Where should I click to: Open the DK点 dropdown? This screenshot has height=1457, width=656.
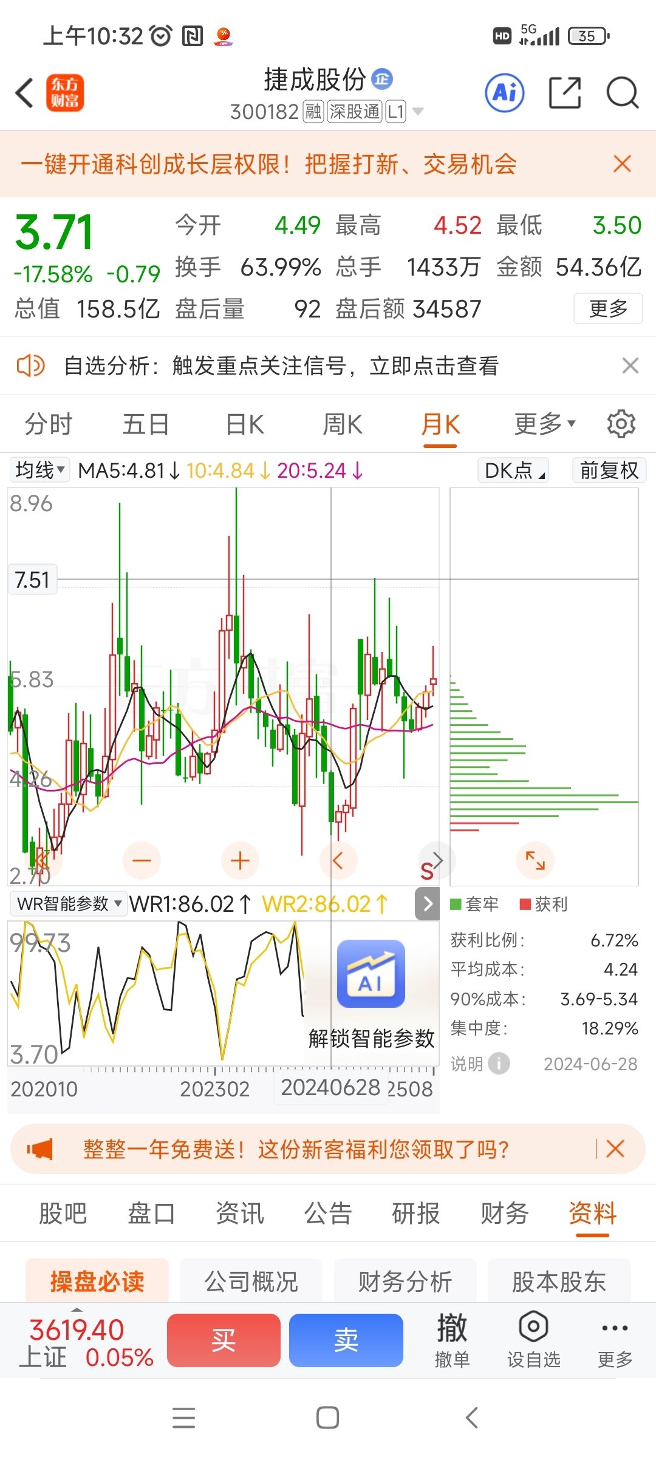514,470
